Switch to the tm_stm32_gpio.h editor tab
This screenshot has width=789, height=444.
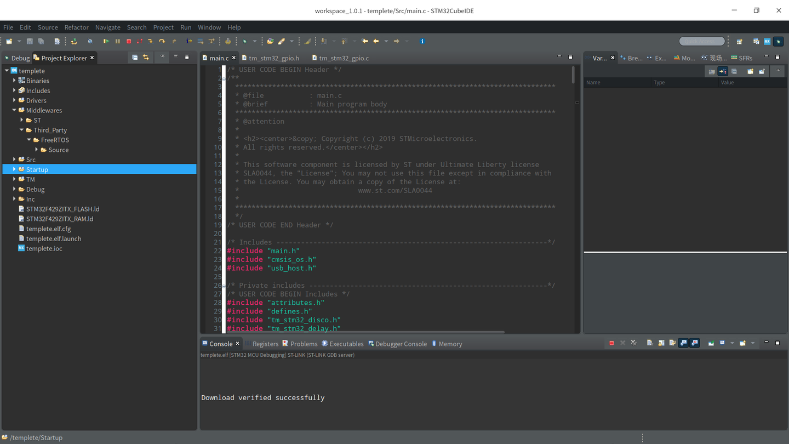(x=273, y=58)
